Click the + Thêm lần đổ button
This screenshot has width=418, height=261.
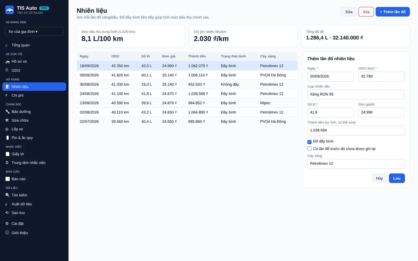pyautogui.click(x=392, y=12)
